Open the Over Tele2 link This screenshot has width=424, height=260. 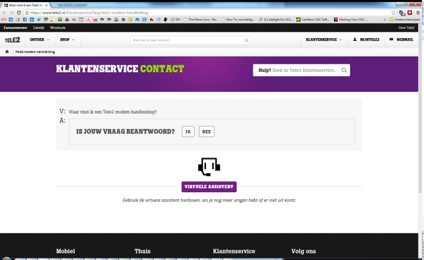pos(406,28)
